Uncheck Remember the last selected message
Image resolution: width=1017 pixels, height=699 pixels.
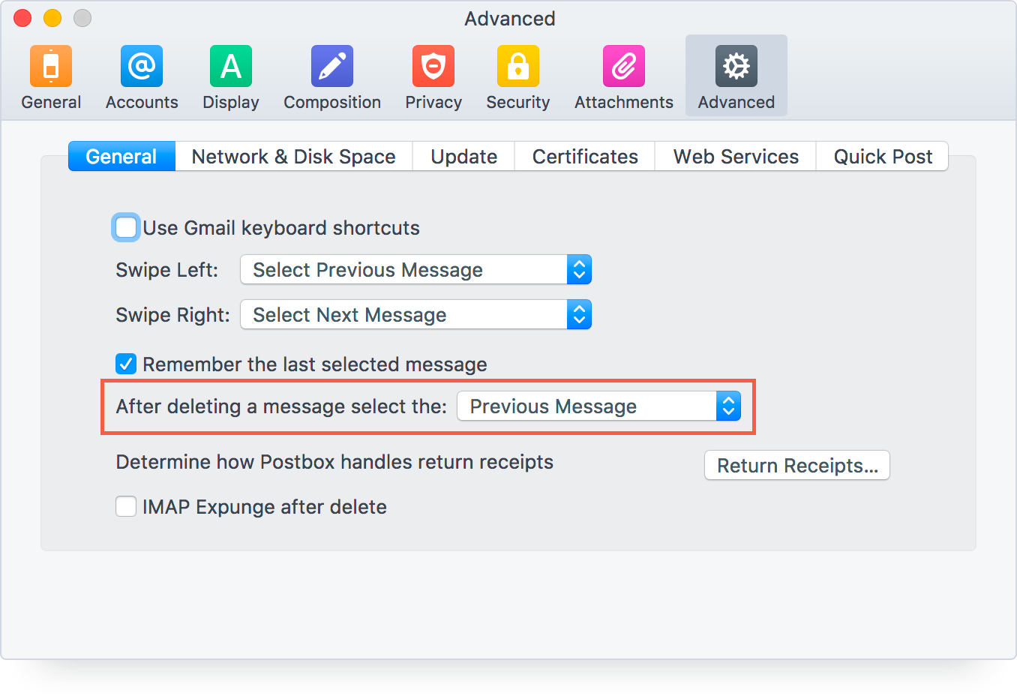point(126,364)
